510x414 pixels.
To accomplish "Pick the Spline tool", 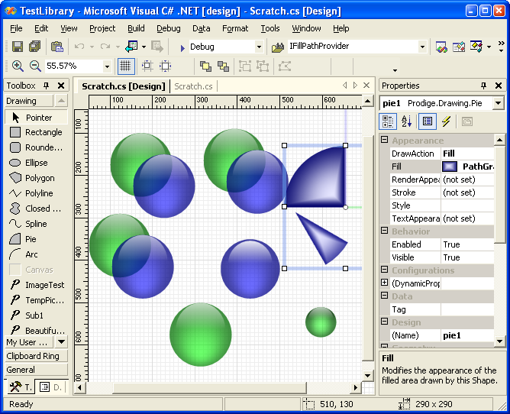I will (x=37, y=224).
